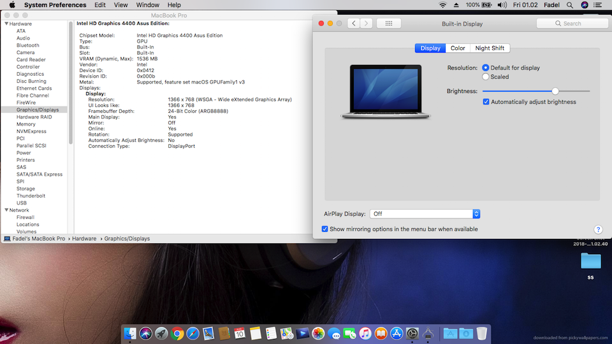Open the help question mark button

[x=598, y=229]
